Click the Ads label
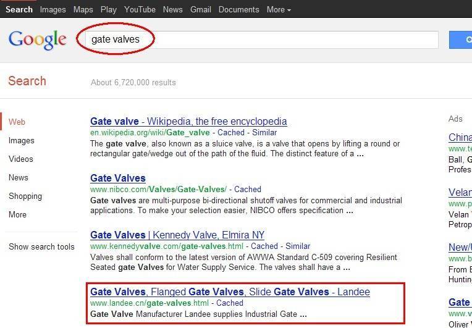The height and width of the screenshot is (328, 472). 455,119
